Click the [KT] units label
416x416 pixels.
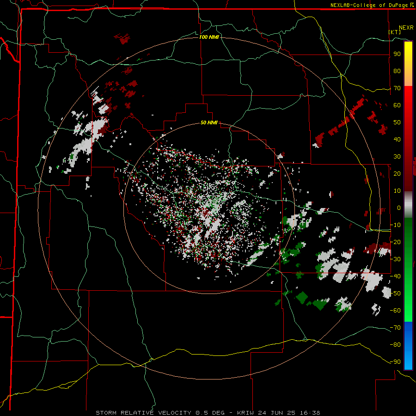point(394,32)
